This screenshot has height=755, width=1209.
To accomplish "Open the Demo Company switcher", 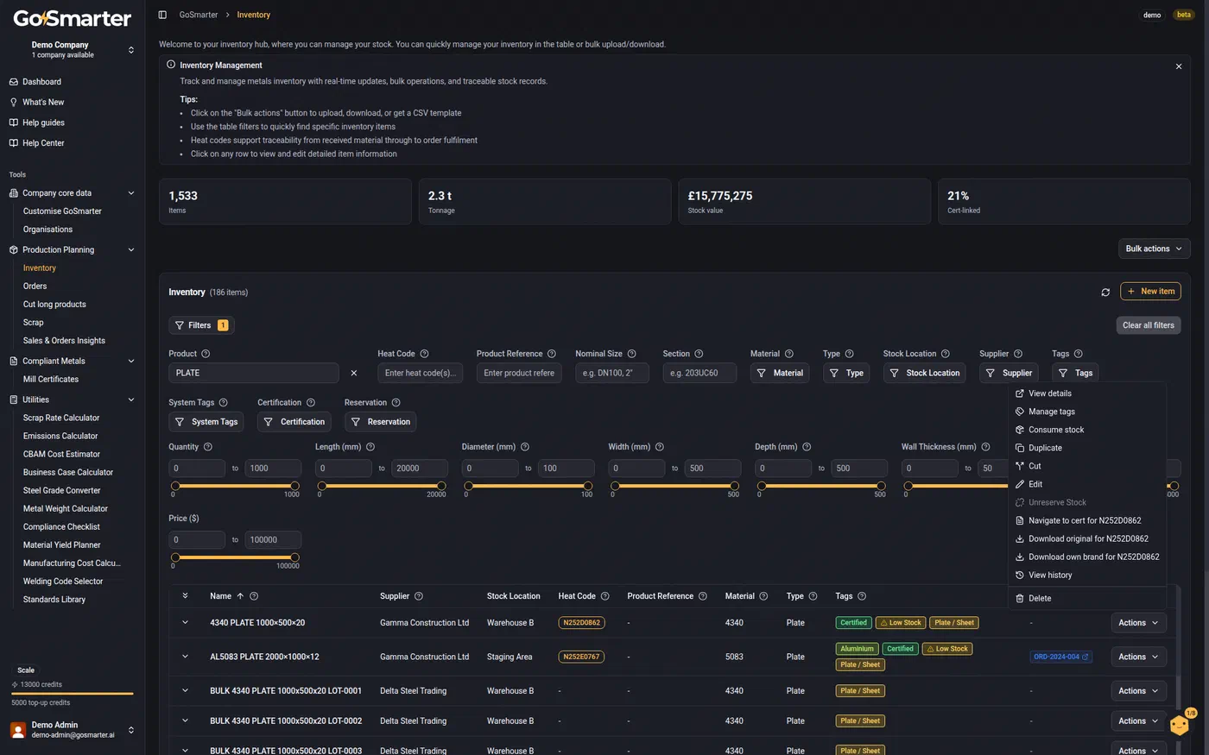I will click(x=73, y=50).
